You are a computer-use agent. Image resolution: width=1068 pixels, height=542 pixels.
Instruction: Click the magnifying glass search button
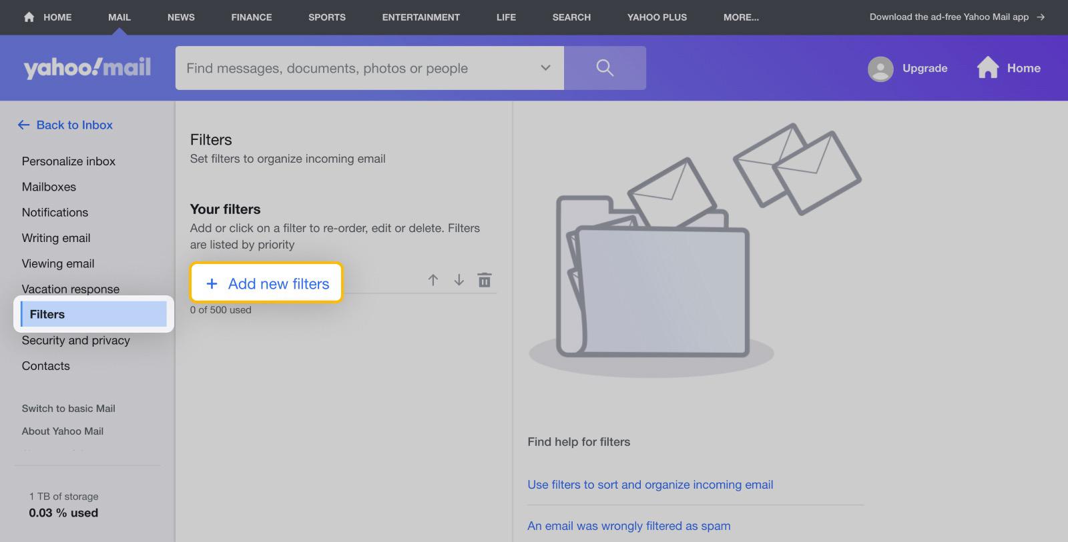click(605, 68)
